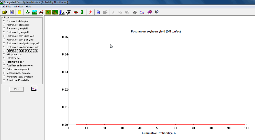Select Total feed cost plot
255x140 pixels.
pos(12,58)
